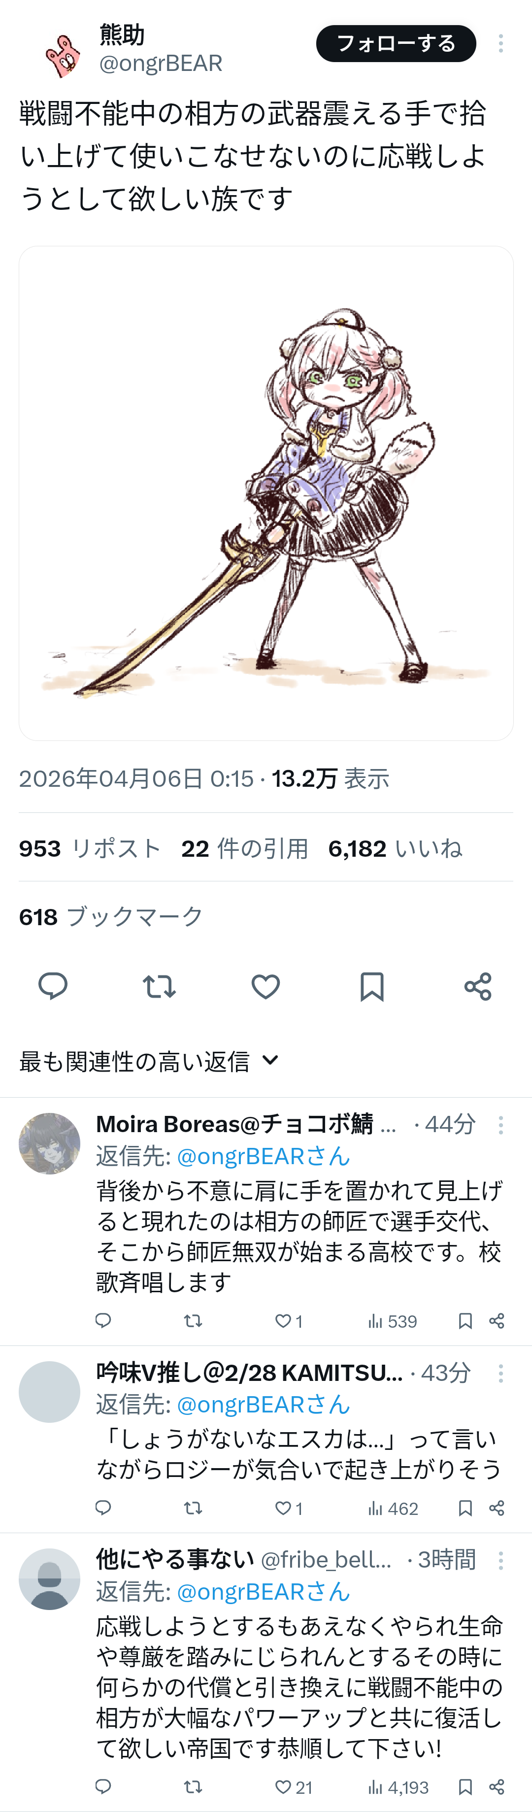View the 6,182 いいね likes list
This screenshot has height=1812, width=532.
(x=396, y=848)
